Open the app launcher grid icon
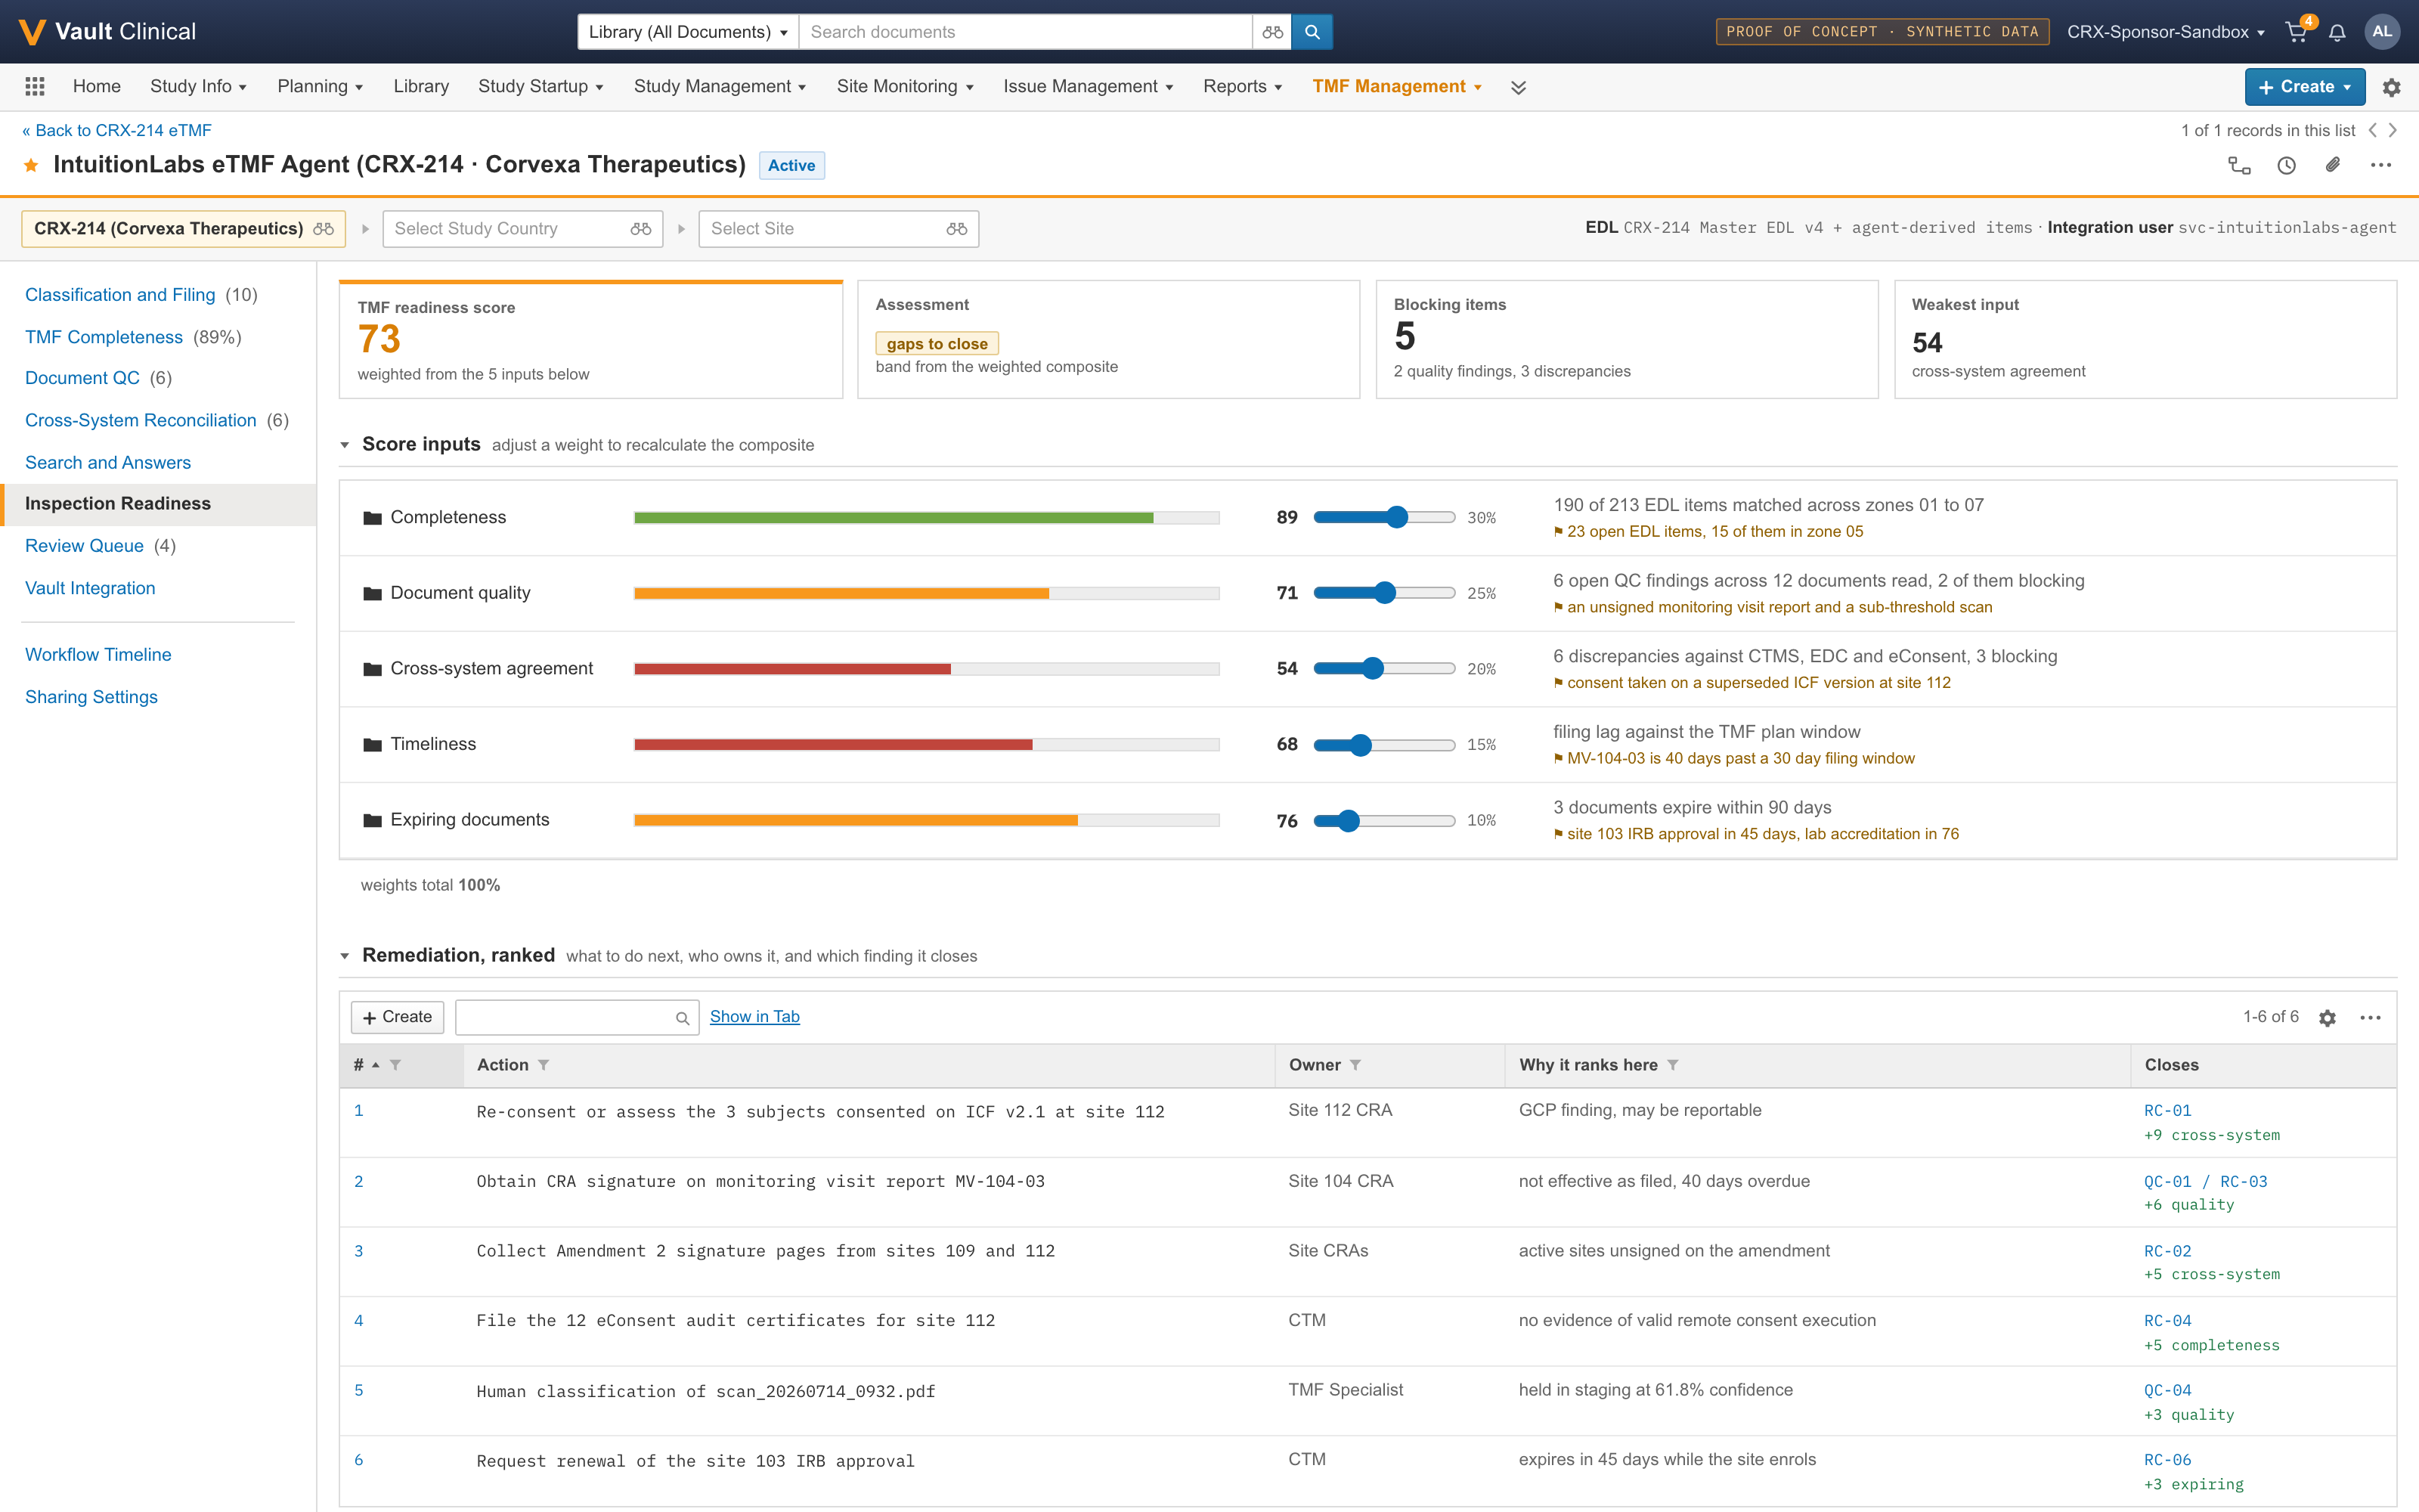 35,87
